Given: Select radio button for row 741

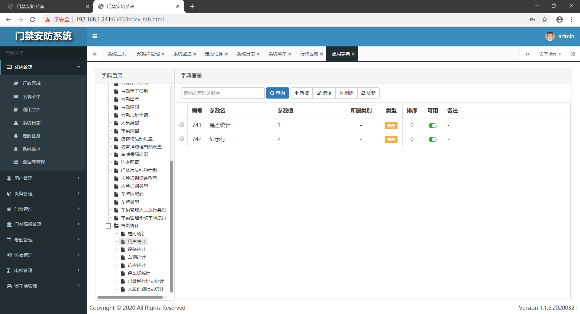Looking at the screenshot, I should [x=182, y=125].
